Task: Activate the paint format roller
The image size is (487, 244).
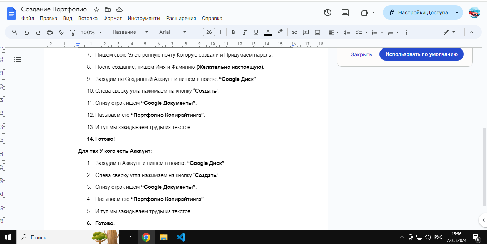Action: pos(72,32)
